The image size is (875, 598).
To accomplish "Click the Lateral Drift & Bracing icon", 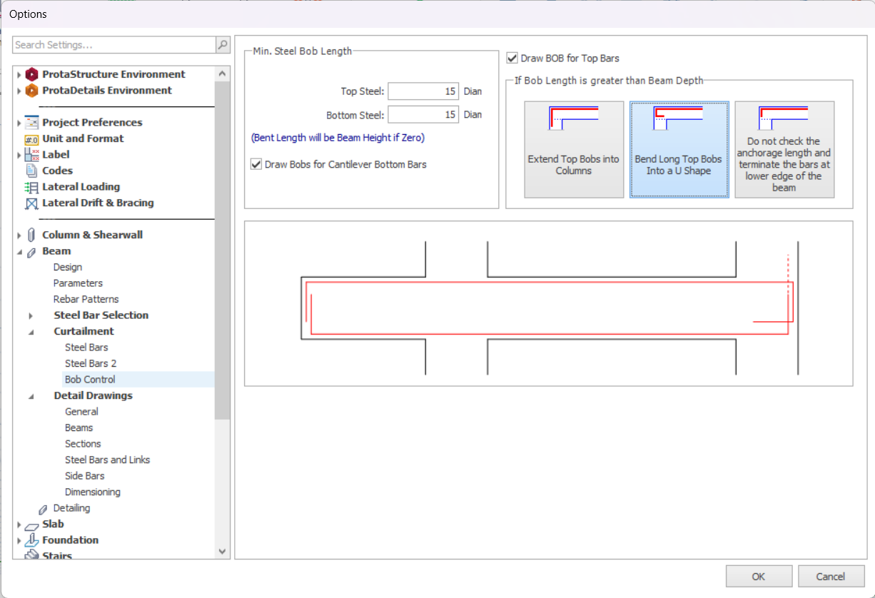I will point(31,203).
